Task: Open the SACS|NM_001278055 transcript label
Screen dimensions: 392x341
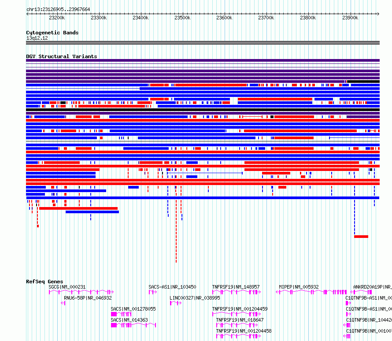Action: click(x=133, y=309)
